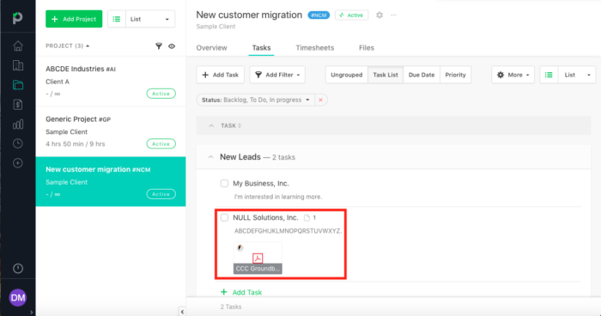This screenshot has height=316, width=601.
Task: Collapse the New Leads task list
Action: click(x=210, y=157)
